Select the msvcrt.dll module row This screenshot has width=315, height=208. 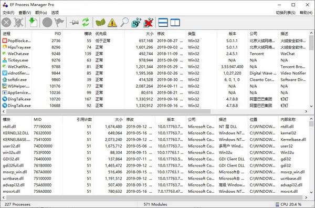point(155,191)
